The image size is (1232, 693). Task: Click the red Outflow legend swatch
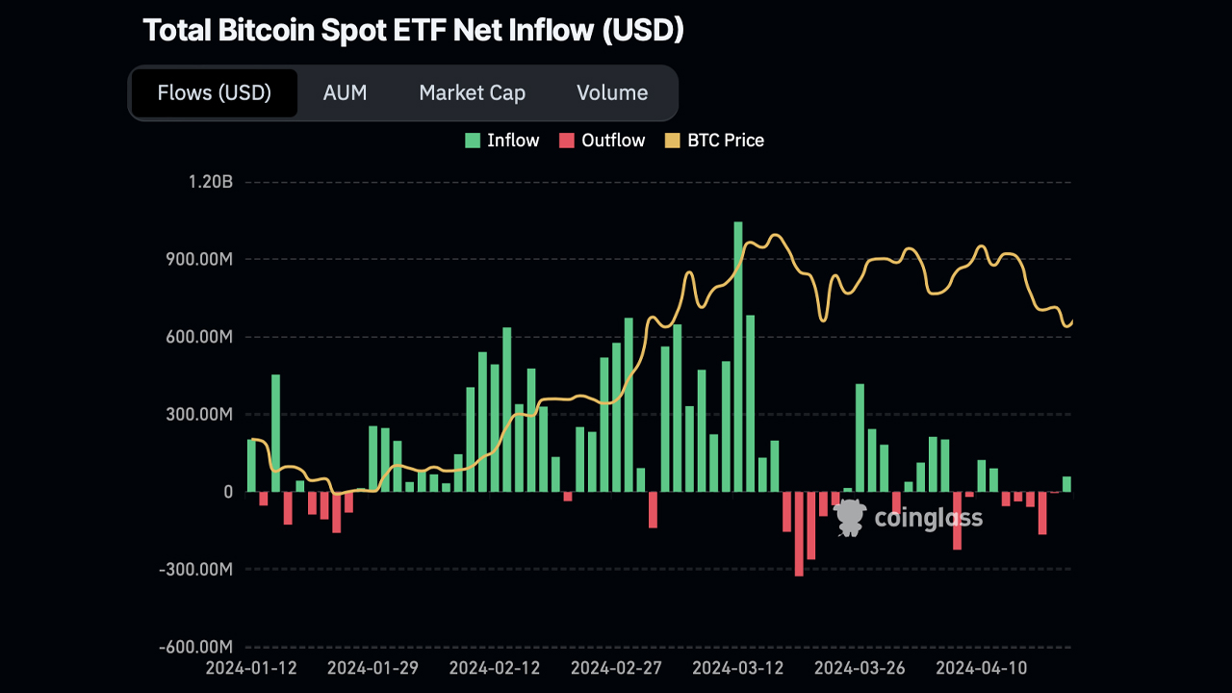pos(567,140)
